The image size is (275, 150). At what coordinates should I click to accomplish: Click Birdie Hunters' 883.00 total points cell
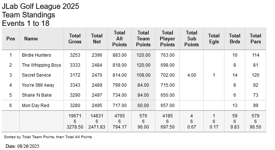click(x=119, y=55)
